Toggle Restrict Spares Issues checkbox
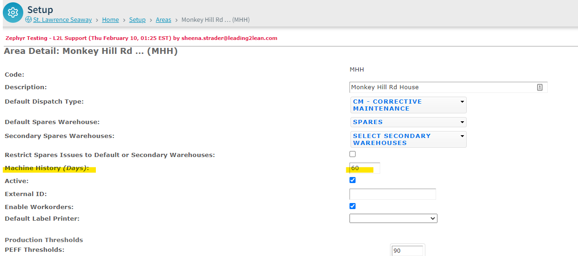 [x=352, y=154]
